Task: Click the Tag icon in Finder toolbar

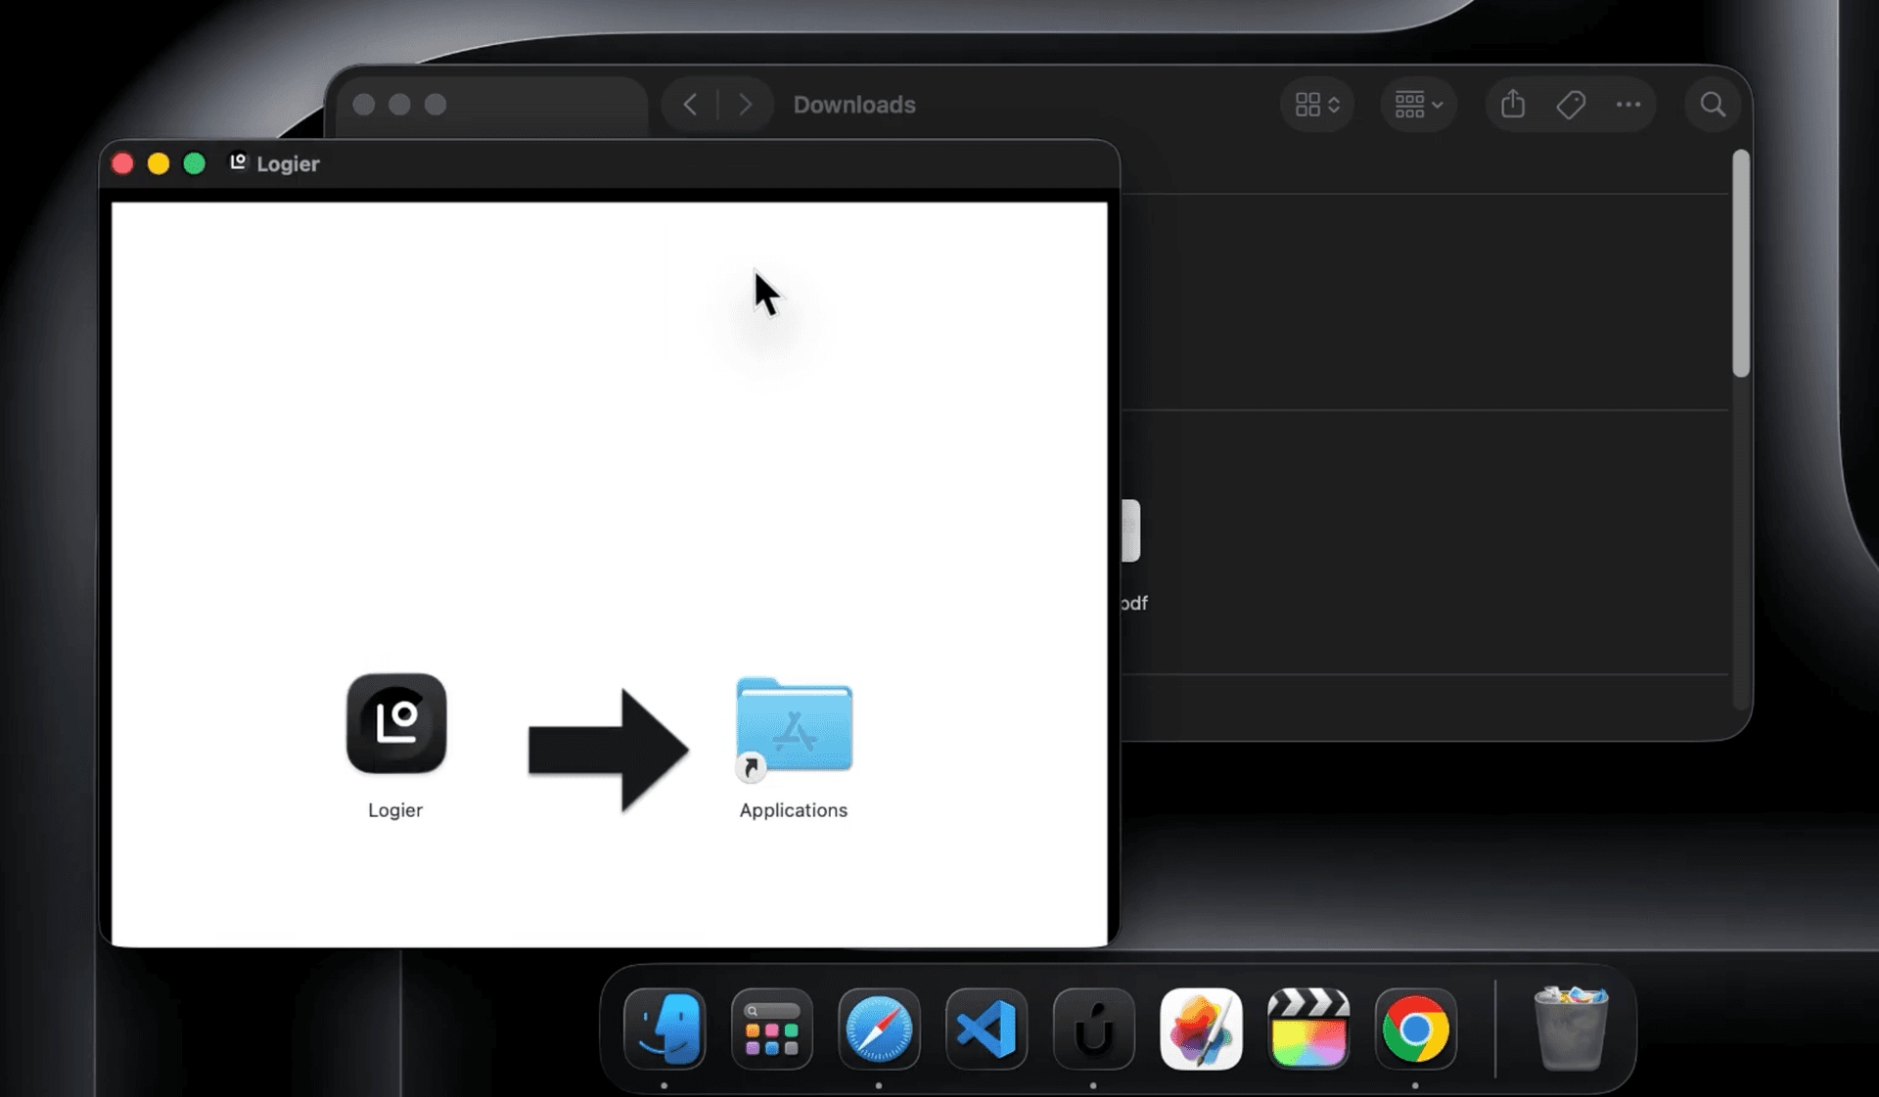Action: click(1571, 105)
